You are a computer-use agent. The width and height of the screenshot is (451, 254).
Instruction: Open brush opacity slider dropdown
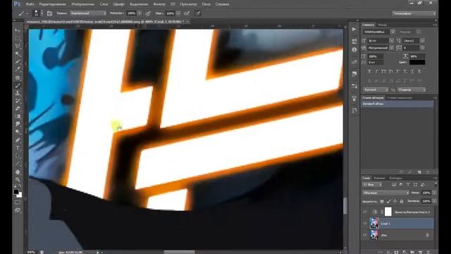pos(140,13)
